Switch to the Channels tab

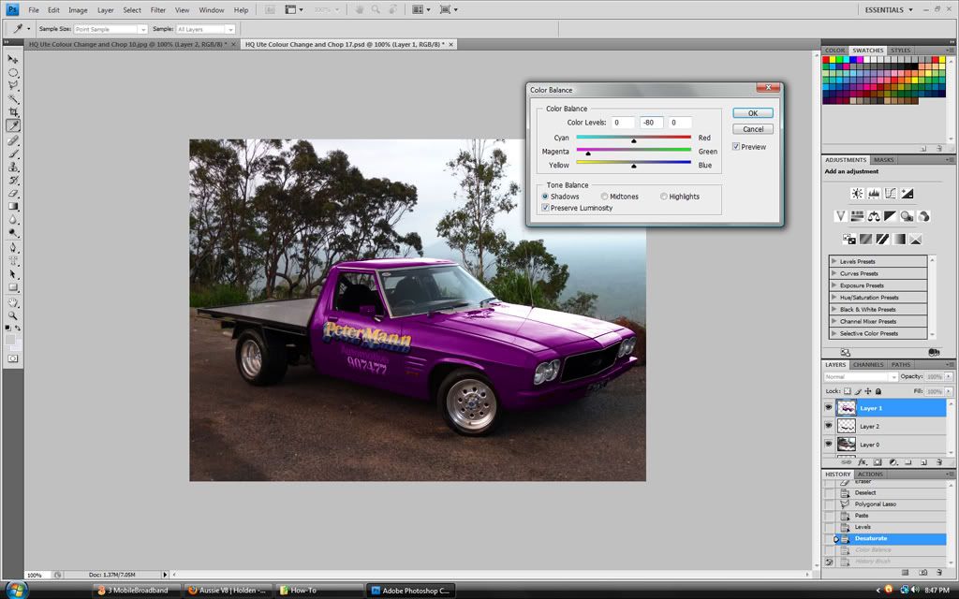(x=867, y=364)
